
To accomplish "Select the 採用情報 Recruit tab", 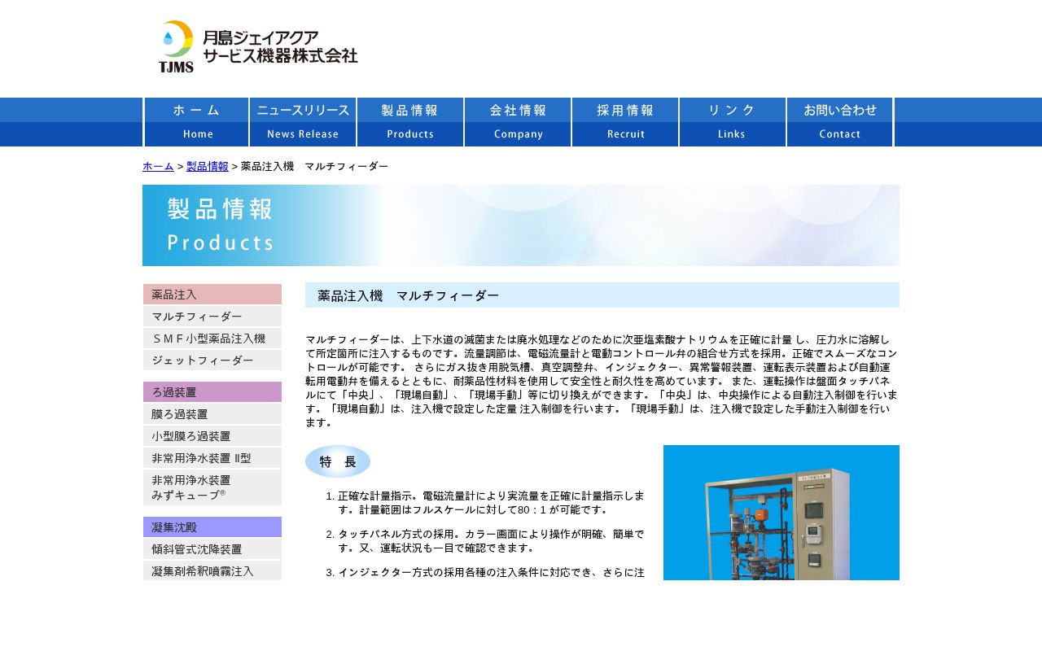I will (625, 122).
